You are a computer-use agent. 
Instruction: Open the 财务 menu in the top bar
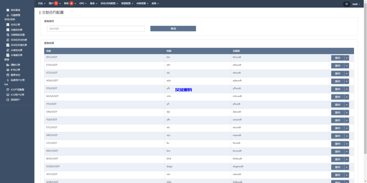(68, 3)
